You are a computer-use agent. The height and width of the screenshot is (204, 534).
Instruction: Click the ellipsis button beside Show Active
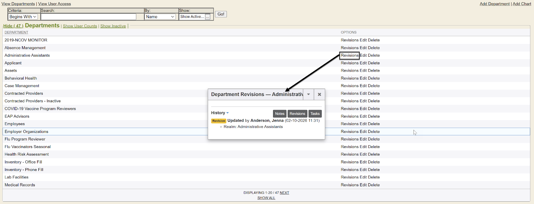pyautogui.click(x=208, y=17)
